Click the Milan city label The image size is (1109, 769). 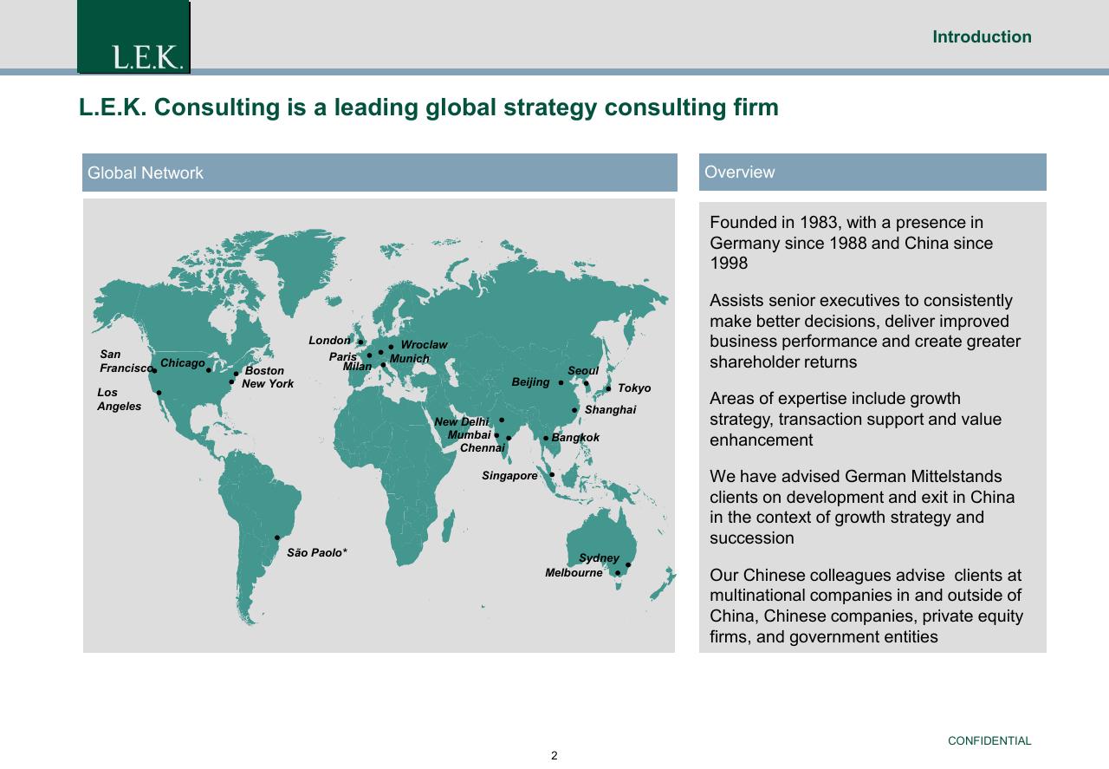357,367
